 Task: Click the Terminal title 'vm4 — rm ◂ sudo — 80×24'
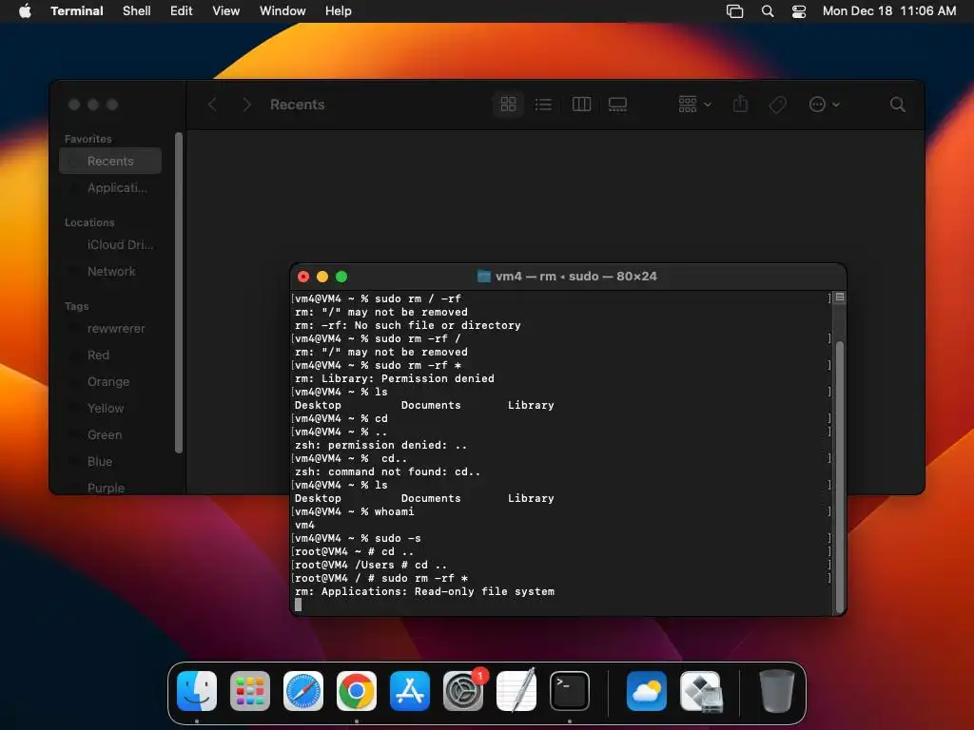tap(575, 277)
